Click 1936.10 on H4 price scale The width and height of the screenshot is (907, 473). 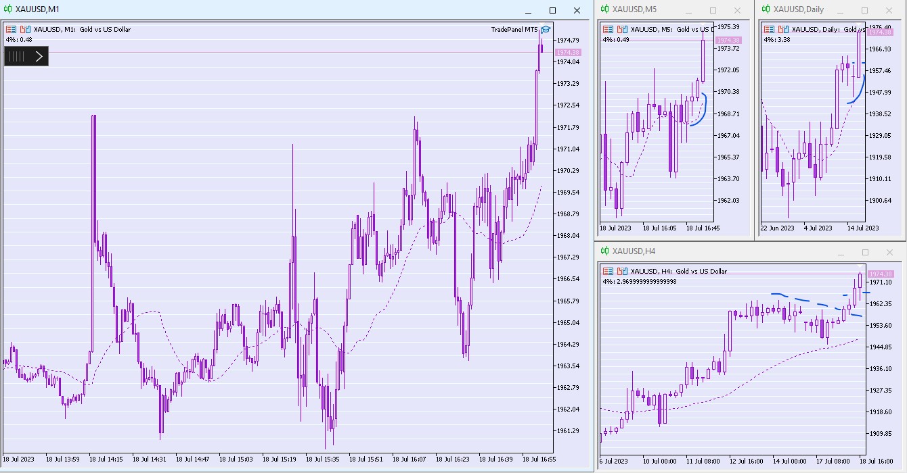click(x=881, y=368)
